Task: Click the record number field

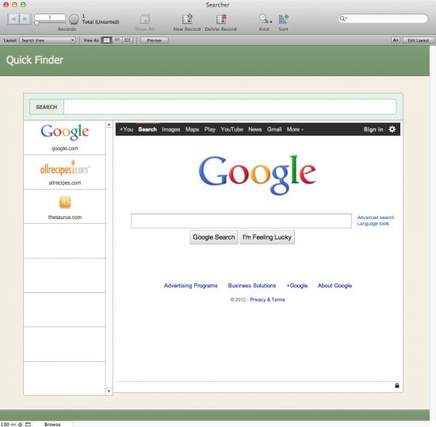Action: coord(50,17)
